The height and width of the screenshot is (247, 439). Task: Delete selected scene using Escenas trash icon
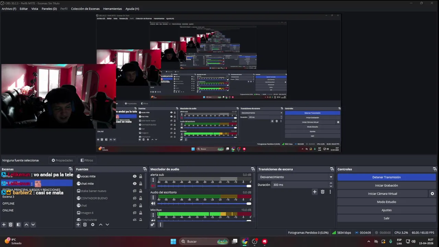(11, 225)
